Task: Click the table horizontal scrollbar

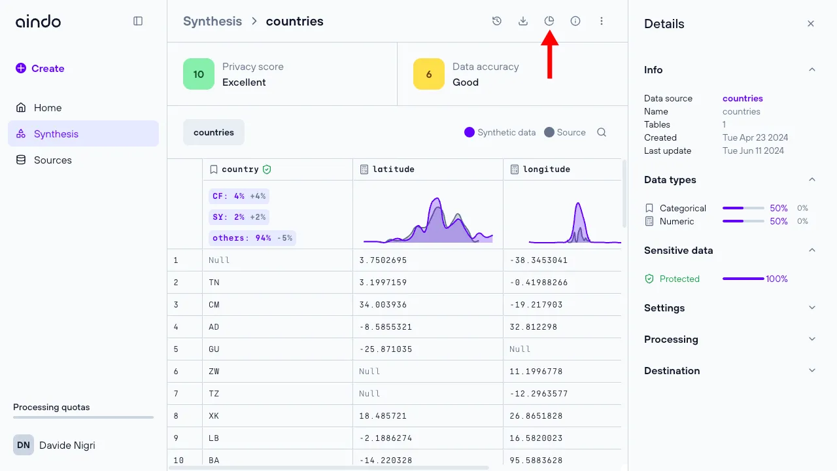Action: pyautogui.click(x=329, y=468)
